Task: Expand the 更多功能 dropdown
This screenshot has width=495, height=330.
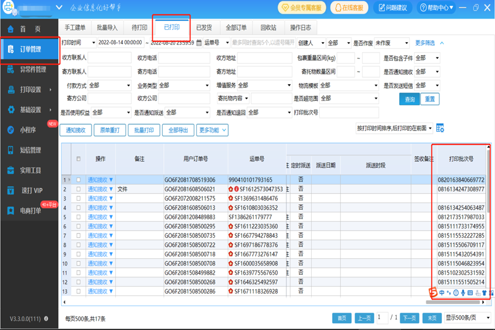Action: [x=212, y=130]
